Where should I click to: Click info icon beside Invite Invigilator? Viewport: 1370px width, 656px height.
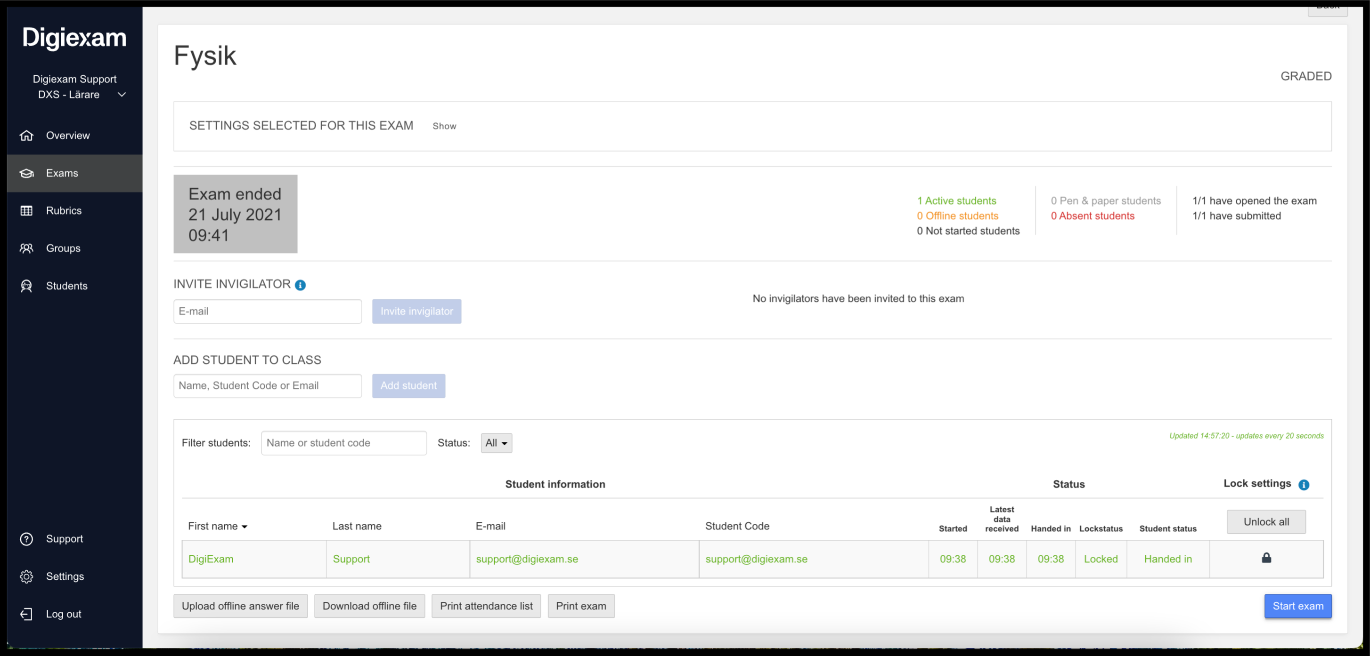pos(300,285)
